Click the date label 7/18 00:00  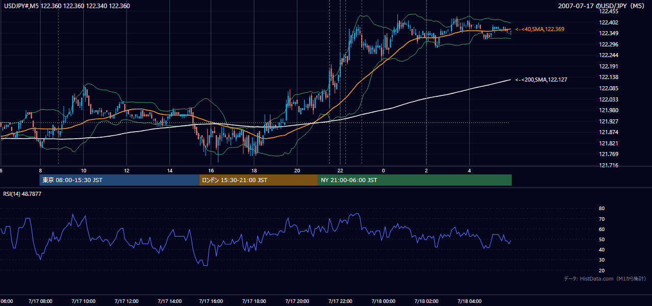point(383,301)
